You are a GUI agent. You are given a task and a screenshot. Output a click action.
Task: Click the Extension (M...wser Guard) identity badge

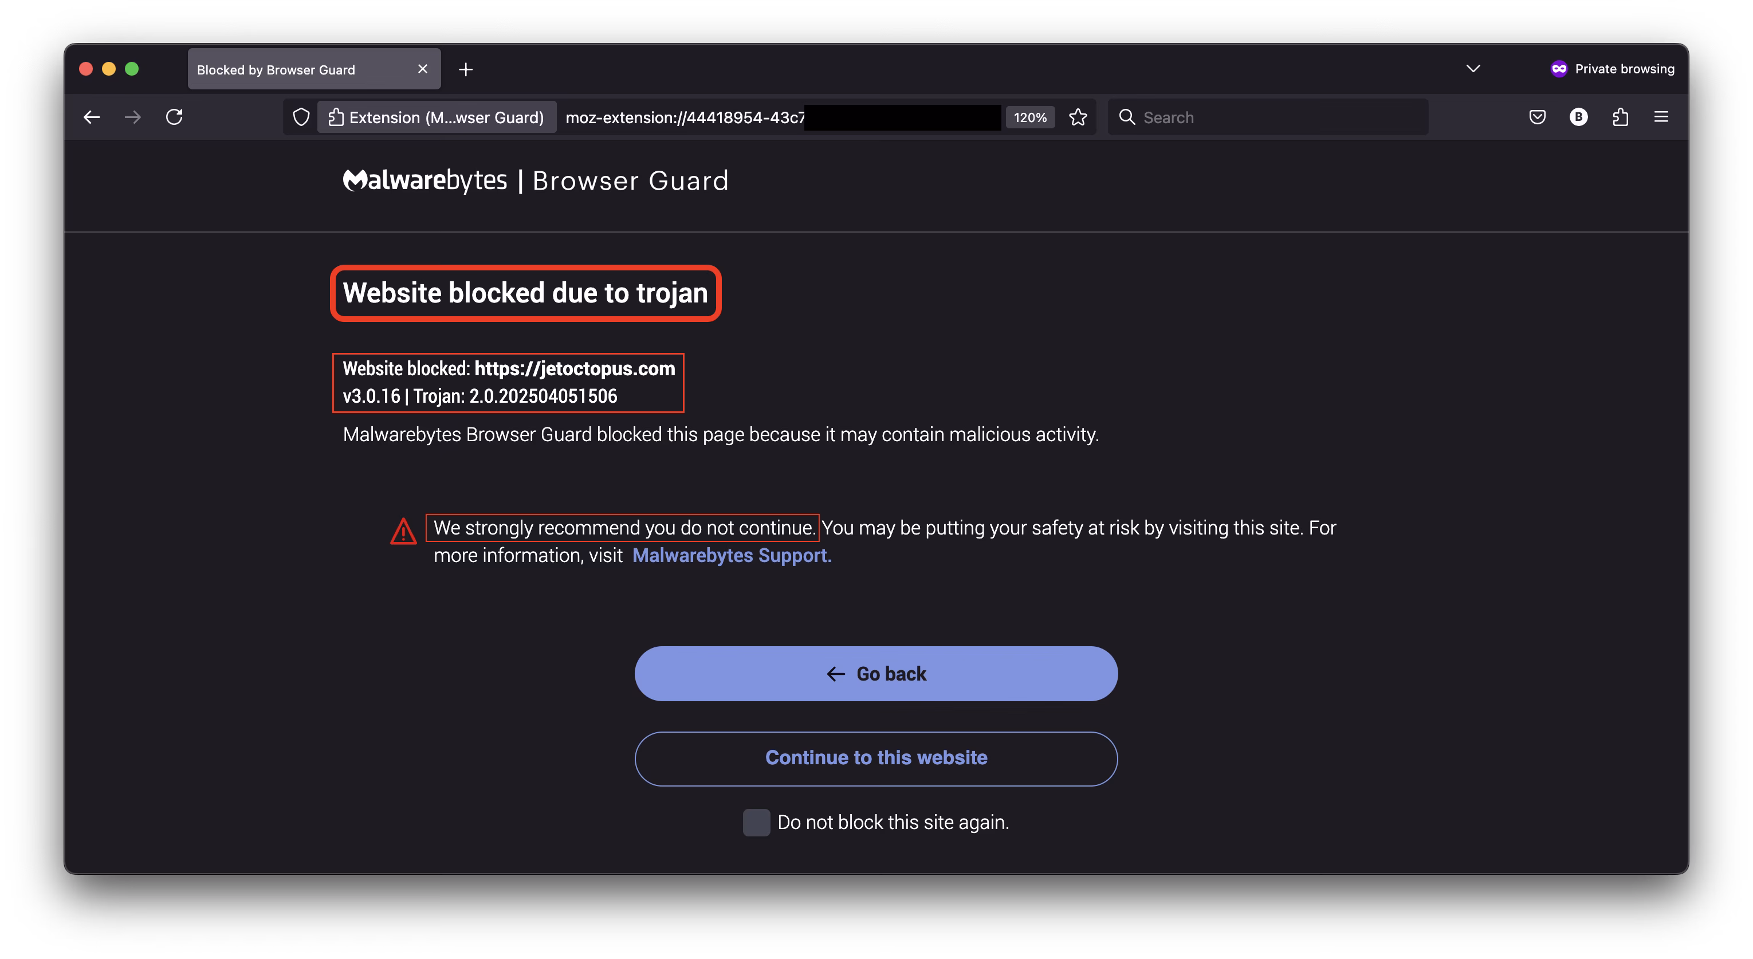pos(436,117)
